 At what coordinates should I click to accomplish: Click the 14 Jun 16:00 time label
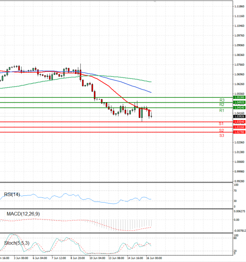(135, 258)
